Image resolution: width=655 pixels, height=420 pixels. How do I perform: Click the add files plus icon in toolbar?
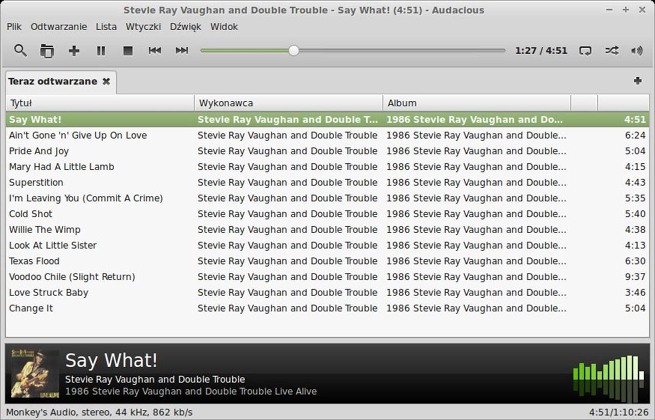[74, 50]
